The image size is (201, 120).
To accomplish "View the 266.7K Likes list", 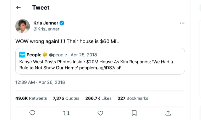I will coord(98,98).
